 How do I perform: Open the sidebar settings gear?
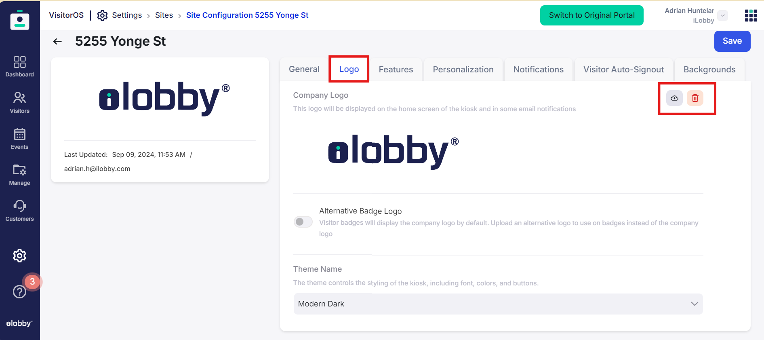point(19,256)
